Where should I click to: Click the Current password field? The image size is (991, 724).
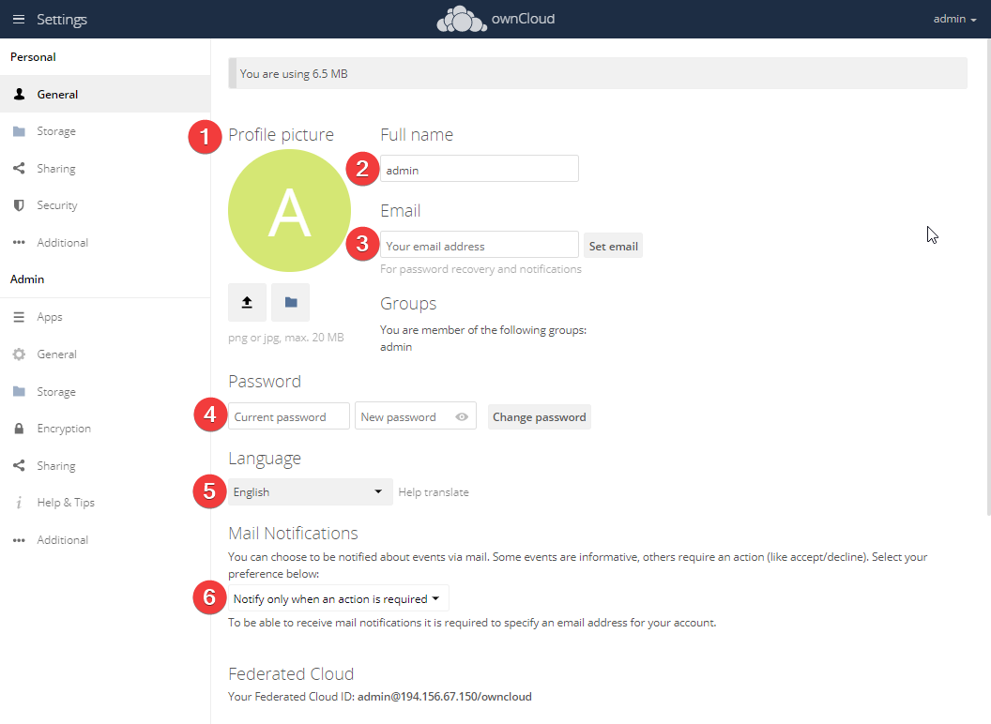coord(289,417)
